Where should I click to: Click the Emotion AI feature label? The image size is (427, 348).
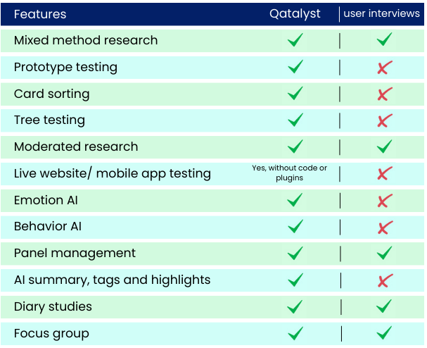click(46, 200)
